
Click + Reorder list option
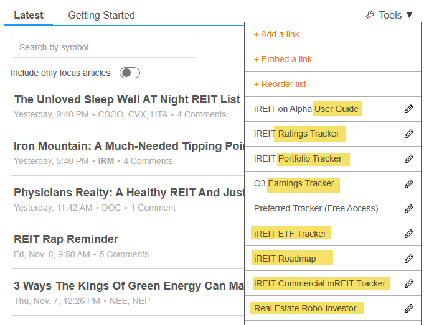pos(280,85)
